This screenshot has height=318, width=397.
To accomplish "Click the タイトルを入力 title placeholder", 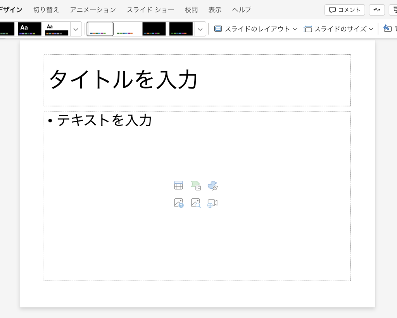I will click(x=197, y=80).
